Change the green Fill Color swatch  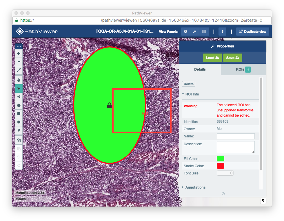click(x=220, y=158)
